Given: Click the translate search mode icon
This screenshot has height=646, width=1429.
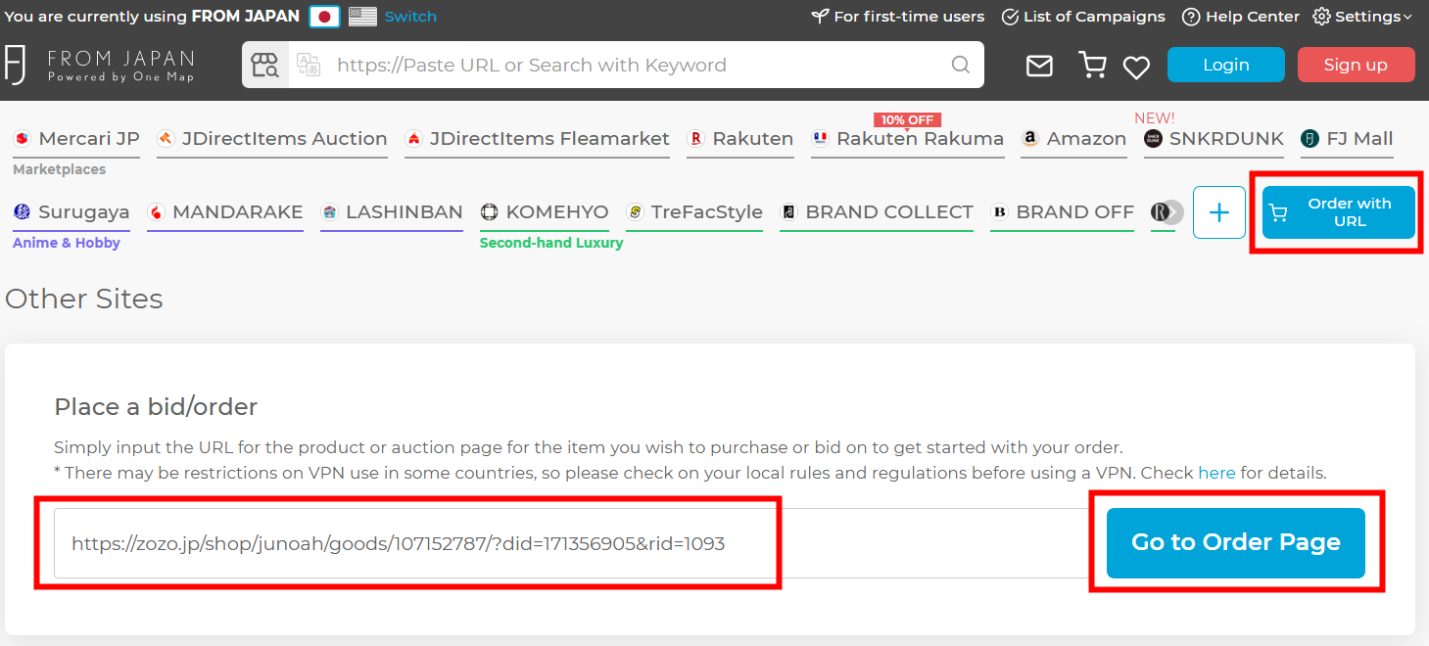Looking at the screenshot, I should tap(309, 66).
